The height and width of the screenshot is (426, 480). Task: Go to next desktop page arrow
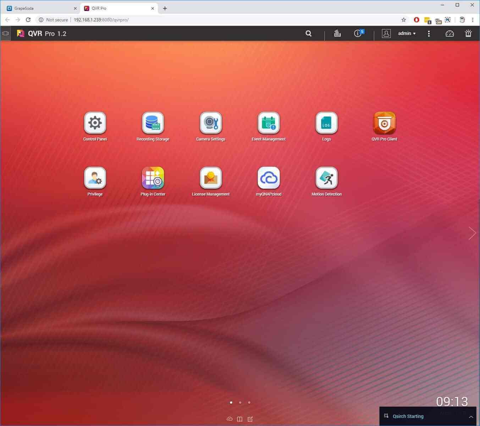click(472, 233)
